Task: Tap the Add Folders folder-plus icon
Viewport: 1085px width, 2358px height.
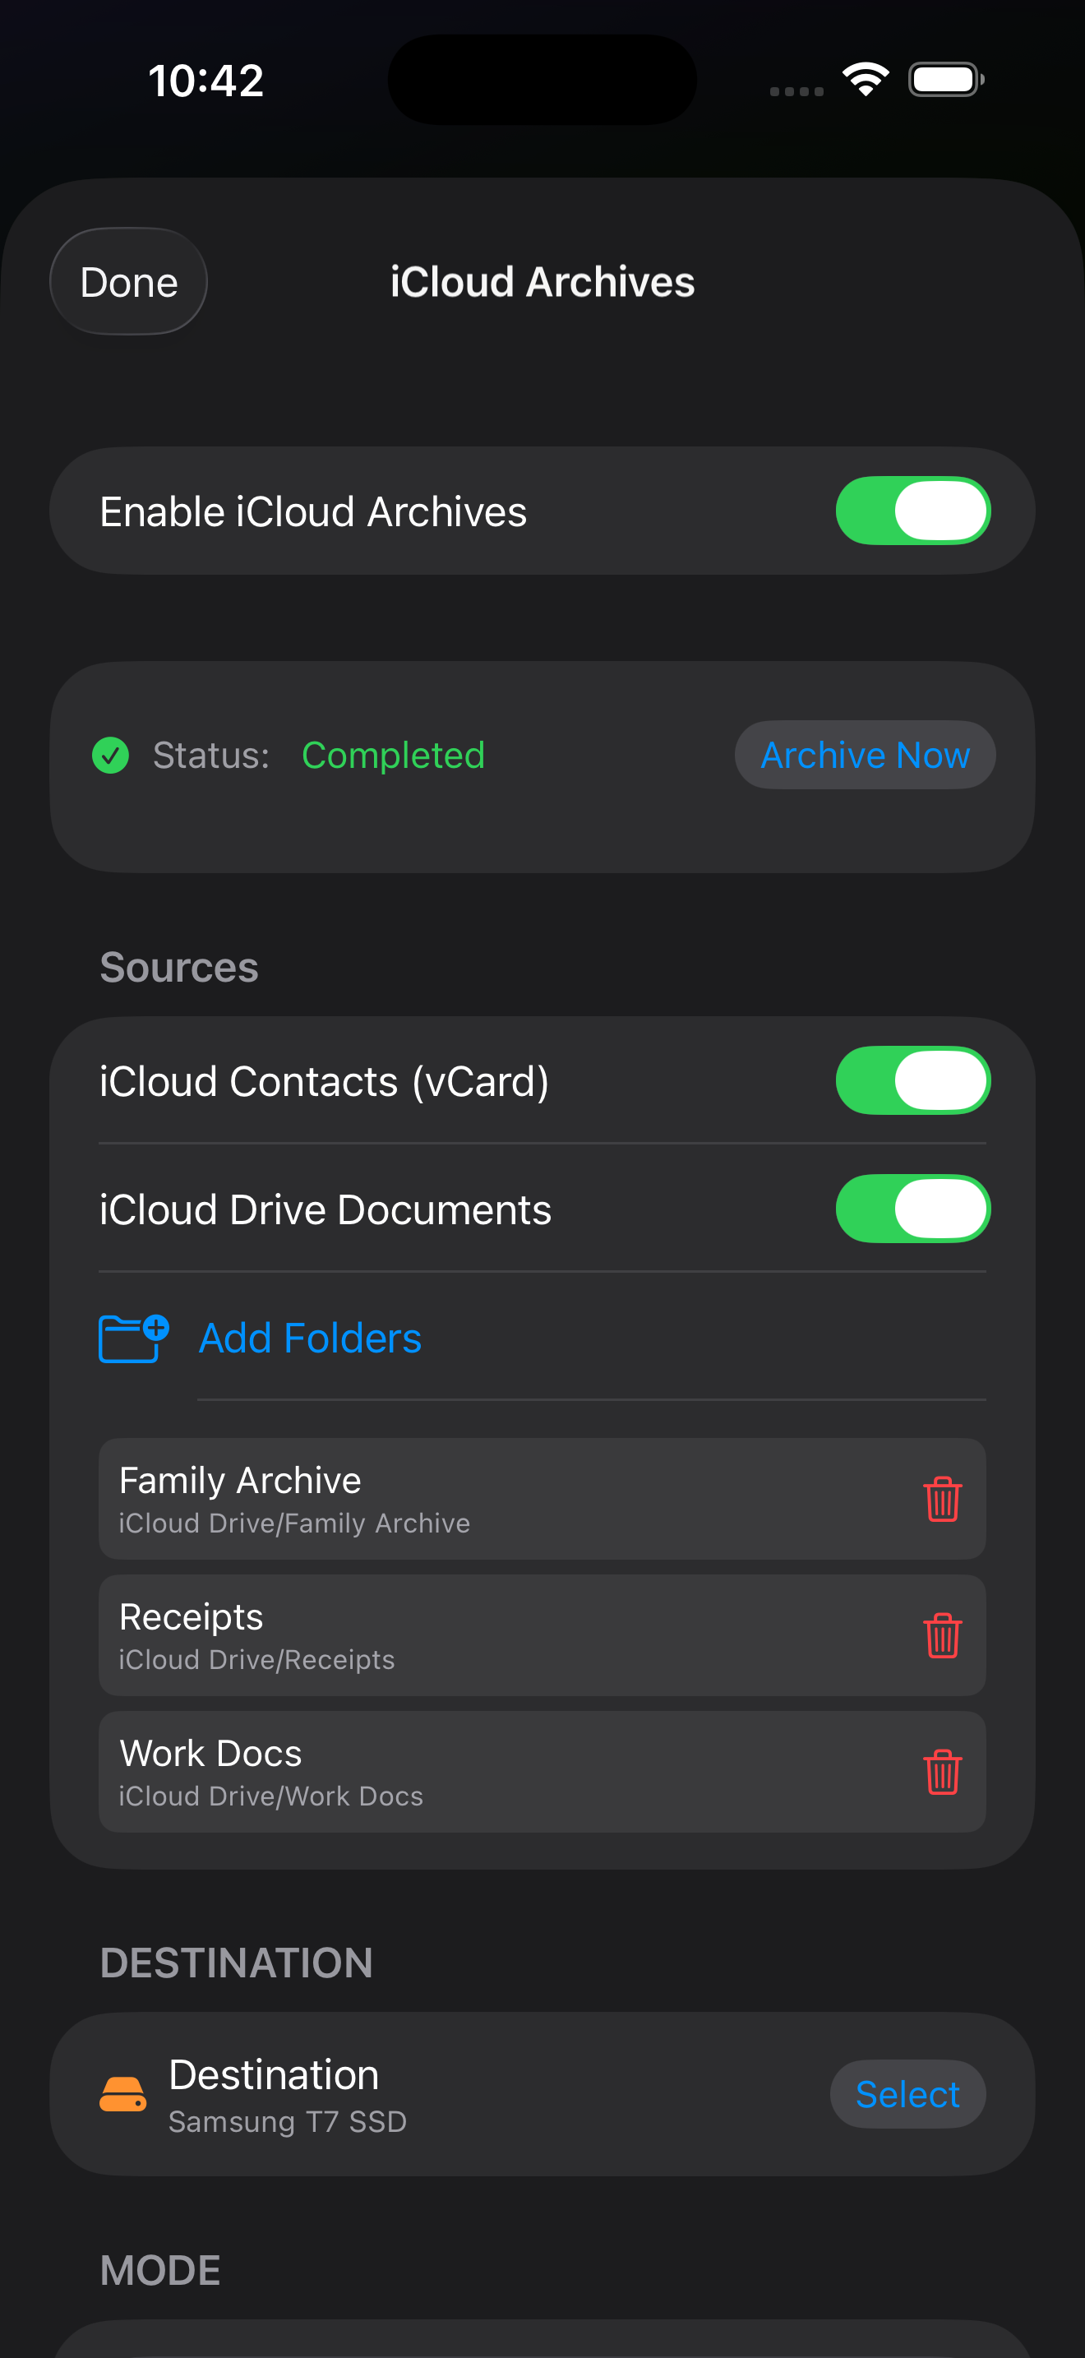Action: click(133, 1338)
